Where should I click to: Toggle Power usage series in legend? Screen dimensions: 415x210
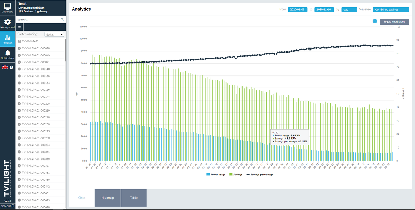tap(216, 174)
